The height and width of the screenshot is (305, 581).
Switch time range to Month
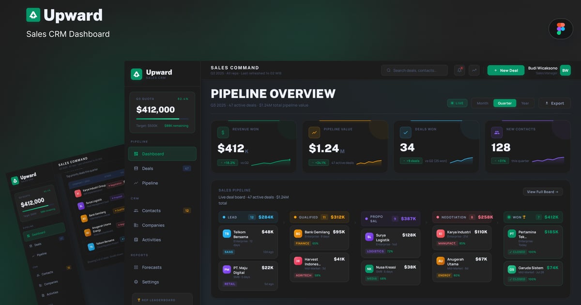click(x=482, y=103)
